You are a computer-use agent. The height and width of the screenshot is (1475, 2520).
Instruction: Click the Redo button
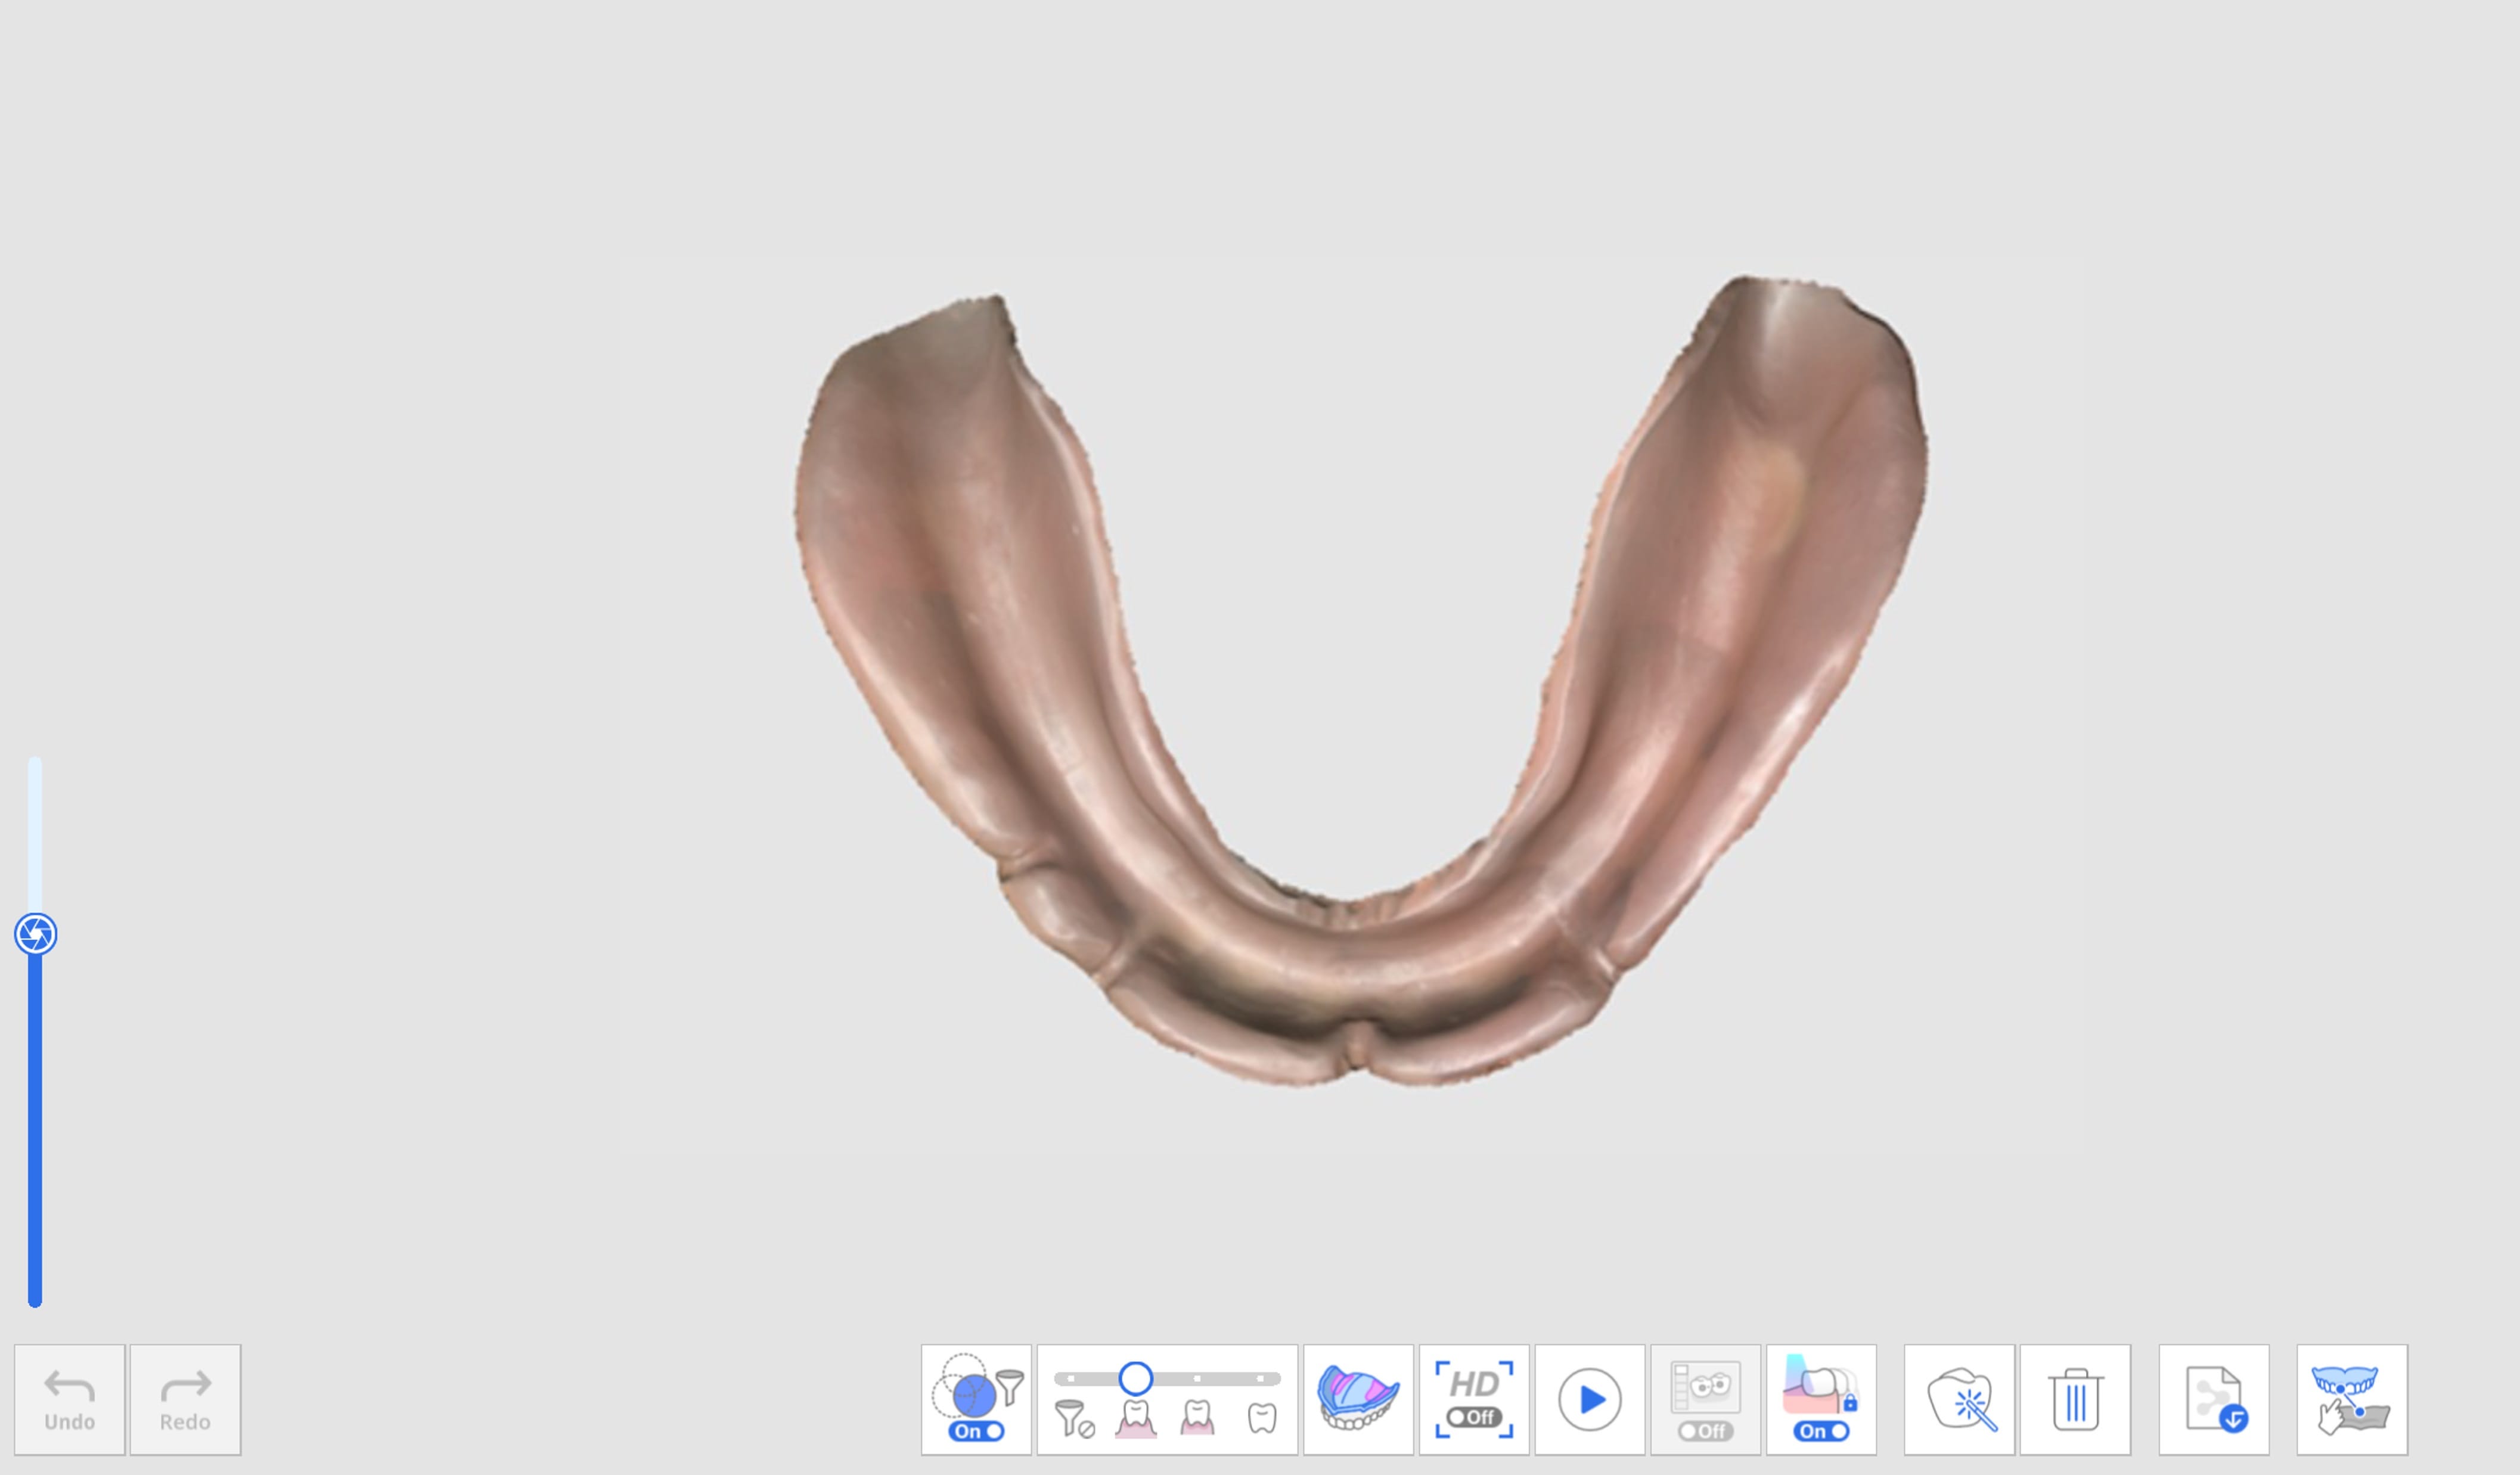185,1400
